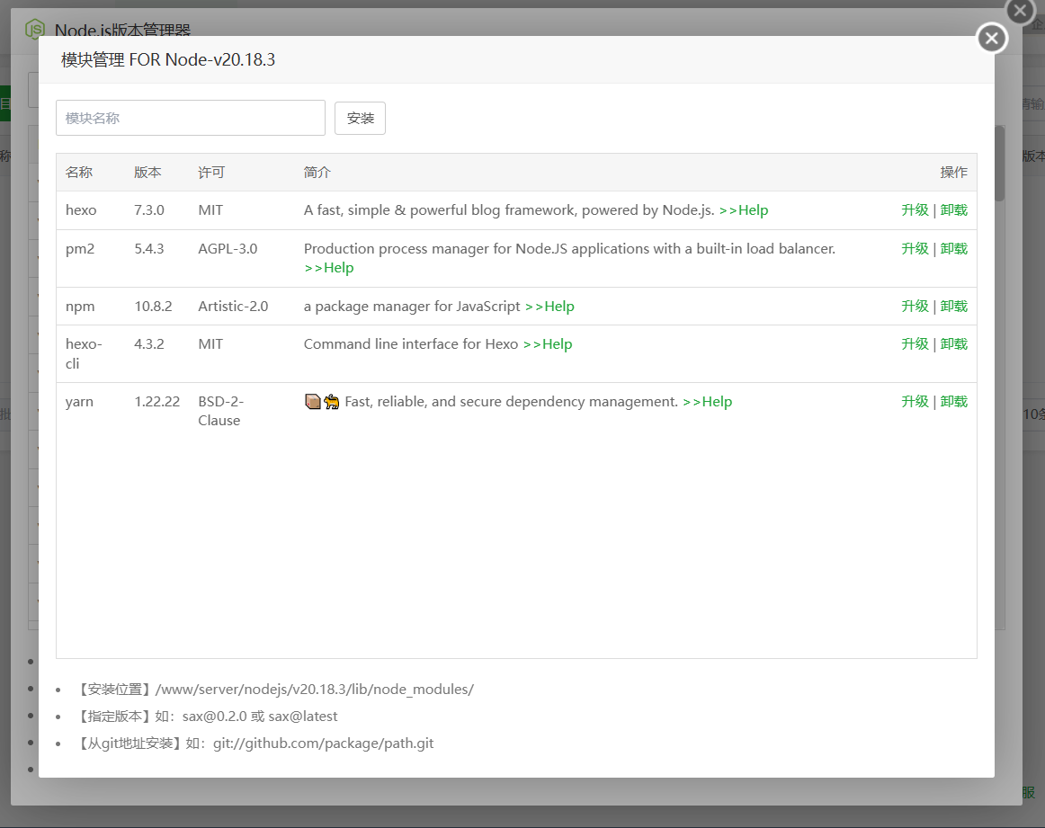This screenshot has width=1045, height=828.
Task: Click the 名称 column header
Action: (78, 173)
